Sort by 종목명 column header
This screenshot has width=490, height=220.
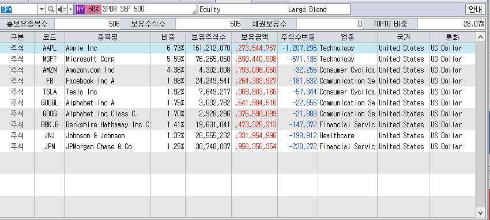pos(107,37)
